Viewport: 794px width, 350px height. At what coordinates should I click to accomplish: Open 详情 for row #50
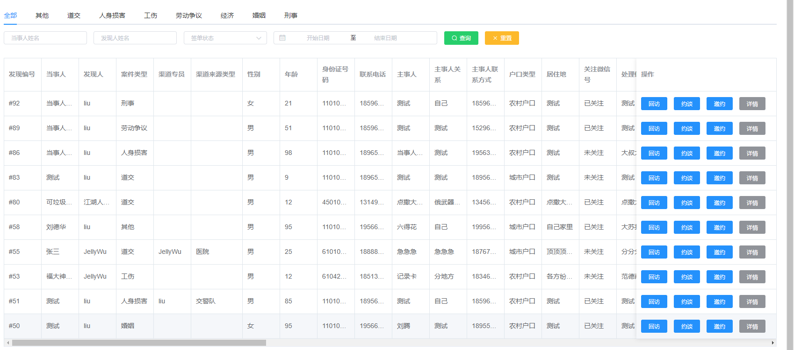click(752, 326)
